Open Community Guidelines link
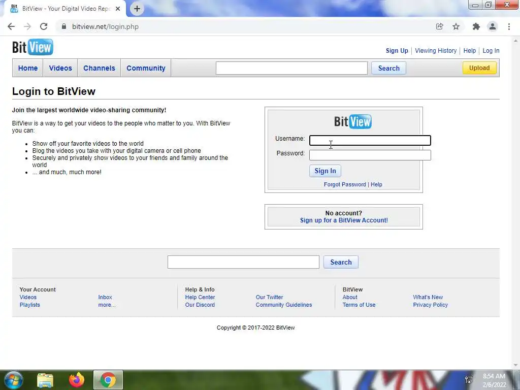This screenshot has height=390, width=520. click(x=284, y=305)
